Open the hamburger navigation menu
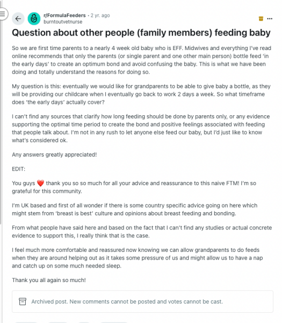 (3, 14)
